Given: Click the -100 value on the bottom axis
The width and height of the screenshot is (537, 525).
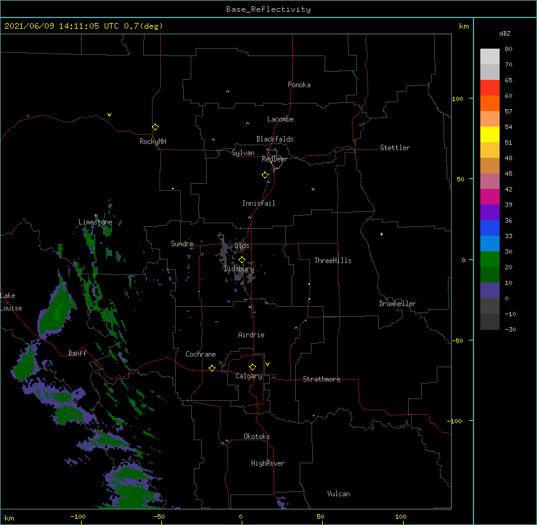Looking at the screenshot, I should coord(78,516).
